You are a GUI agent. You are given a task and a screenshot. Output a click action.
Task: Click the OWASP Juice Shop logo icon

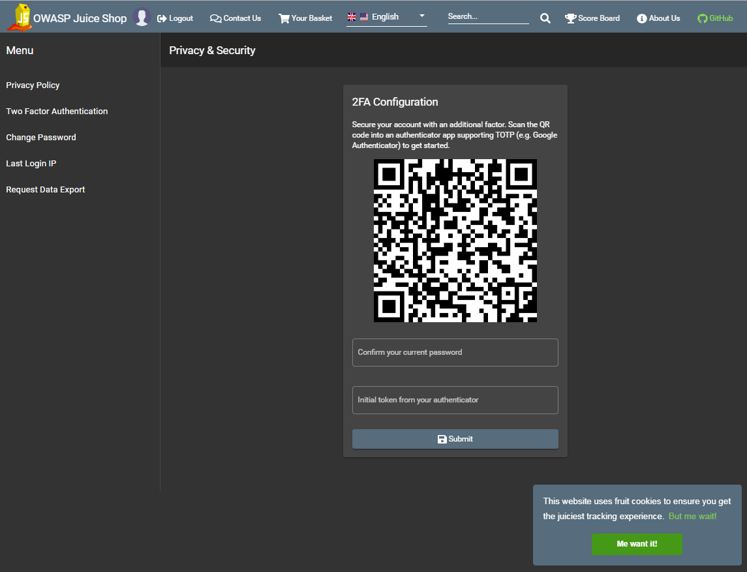click(20, 18)
